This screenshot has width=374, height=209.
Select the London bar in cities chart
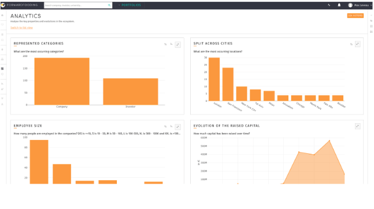[214, 79]
